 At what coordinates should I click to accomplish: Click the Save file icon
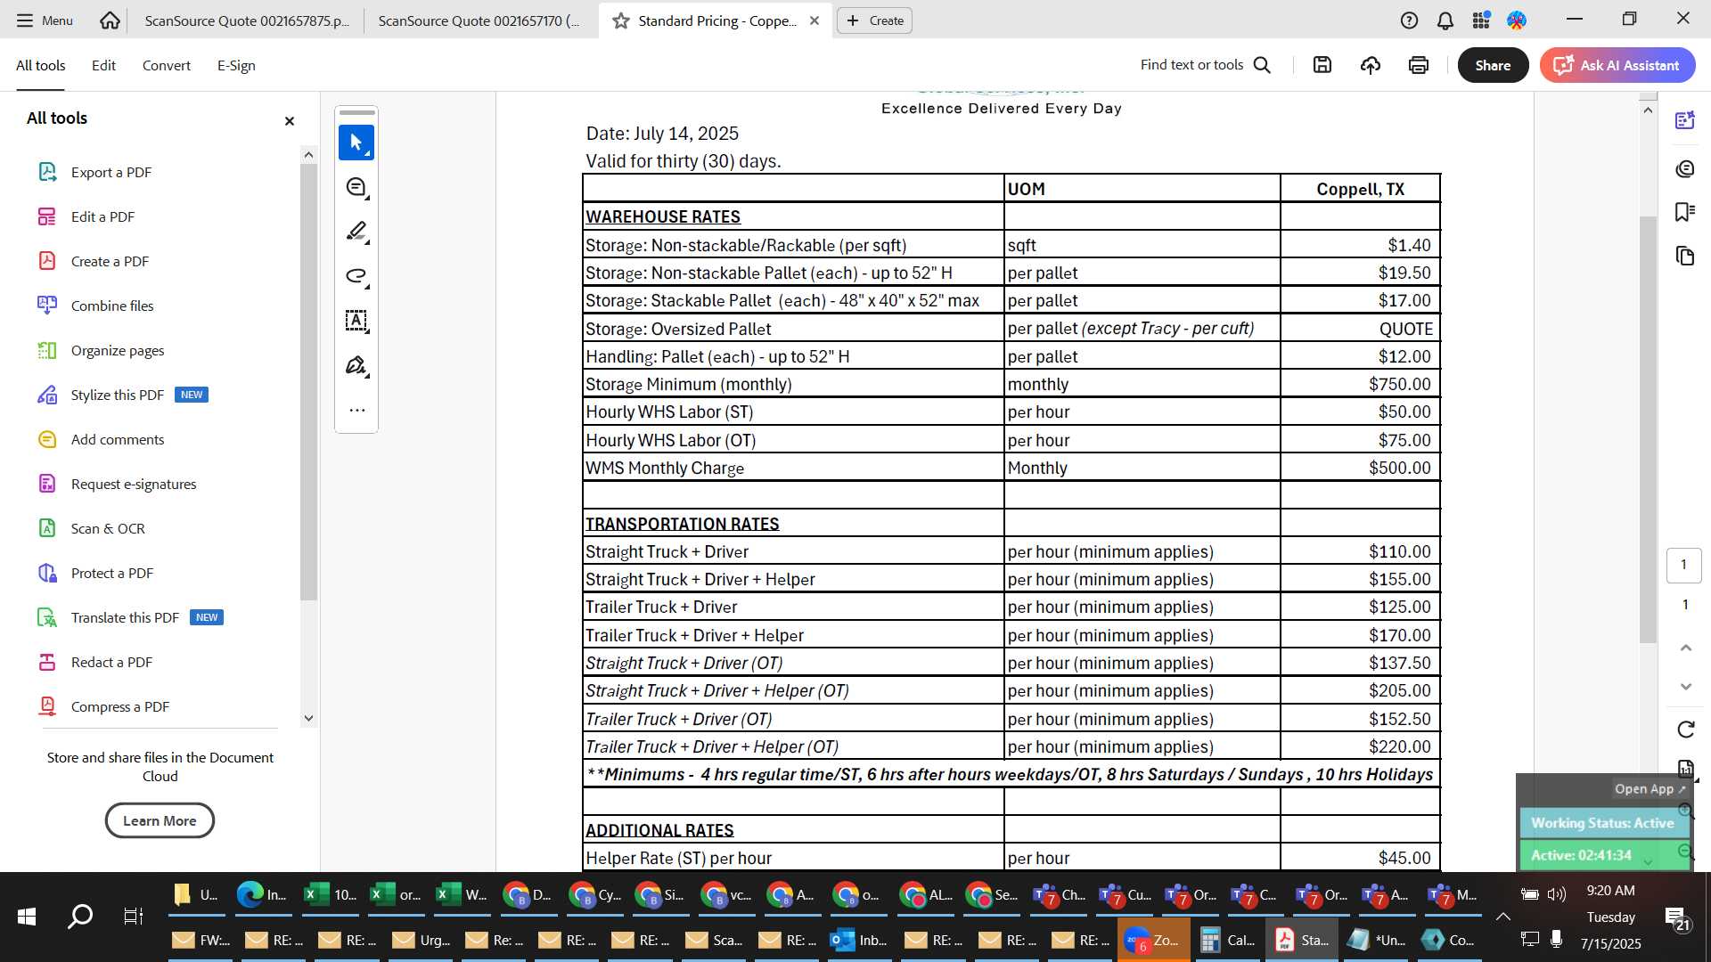click(x=1322, y=65)
